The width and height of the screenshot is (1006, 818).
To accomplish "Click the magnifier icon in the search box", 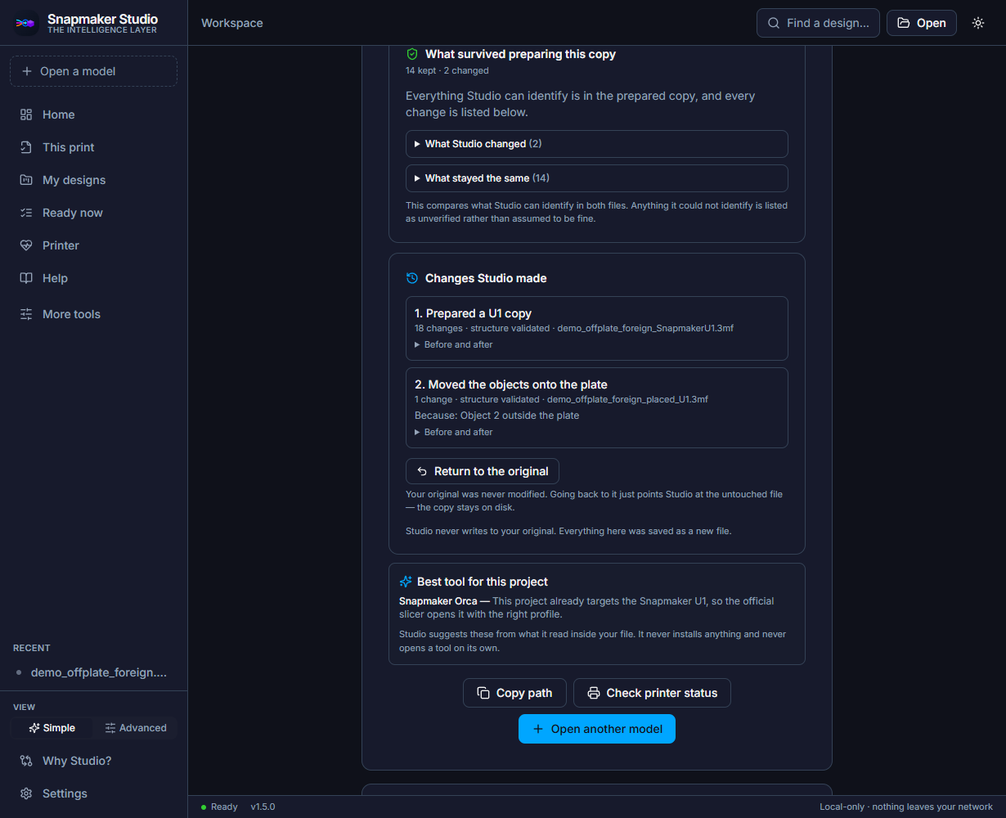I will [x=774, y=23].
